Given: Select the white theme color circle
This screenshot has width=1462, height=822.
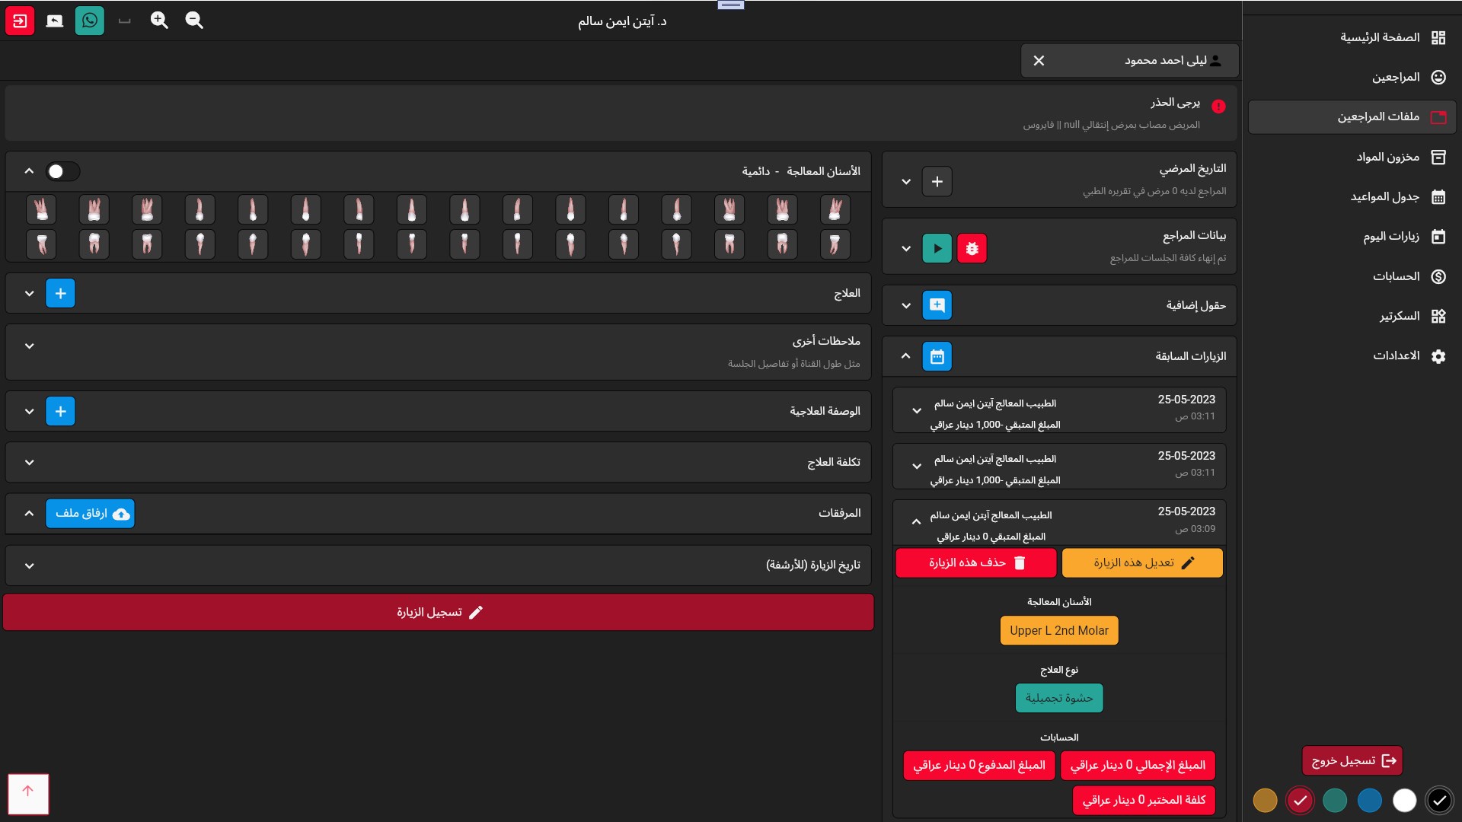Looking at the screenshot, I should (x=1404, y=800).
